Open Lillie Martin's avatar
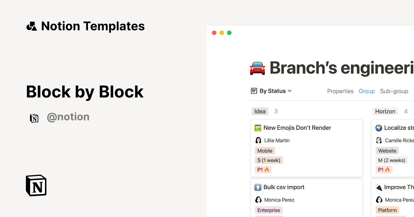The image size is (414, 217). point(258,140)
